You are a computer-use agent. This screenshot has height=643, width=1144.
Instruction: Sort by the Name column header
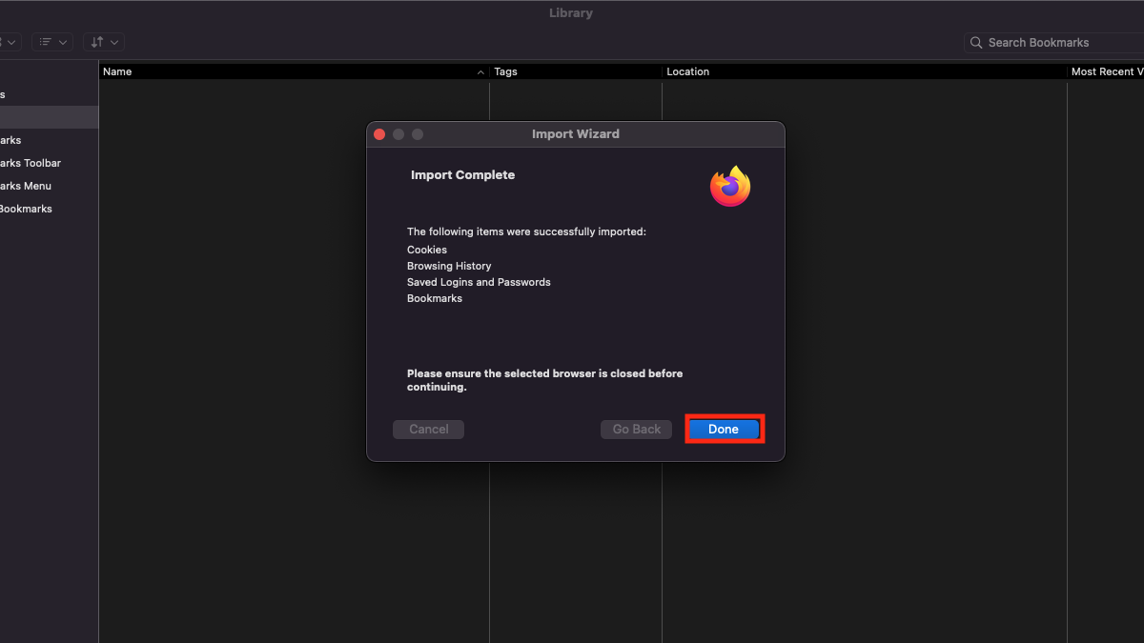click(x=295, y=71)
